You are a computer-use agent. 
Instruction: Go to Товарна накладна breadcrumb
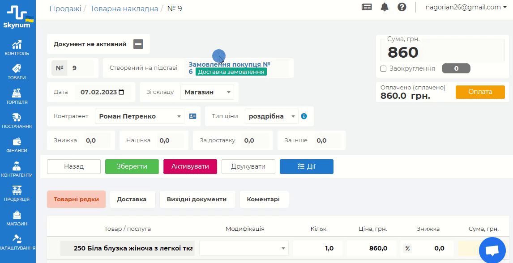tap(124, 8)
